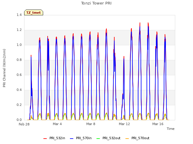Click the x-axis title Time
Image resolution: width=193 pixels, height=144 pixels.
point(171,129)
